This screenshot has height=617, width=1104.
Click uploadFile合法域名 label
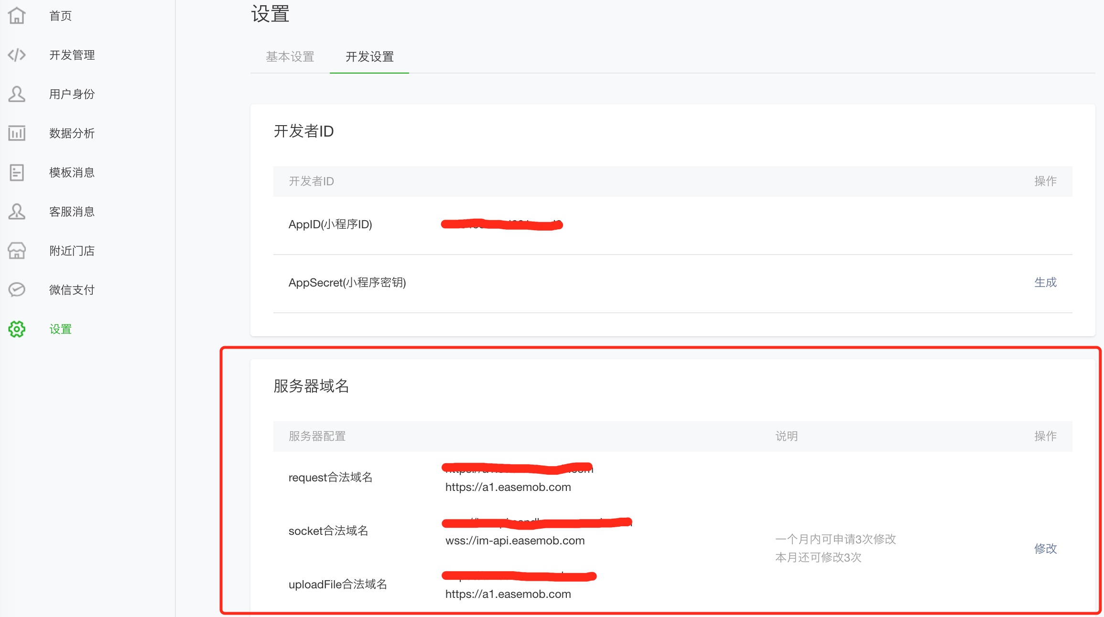point(338,584)
